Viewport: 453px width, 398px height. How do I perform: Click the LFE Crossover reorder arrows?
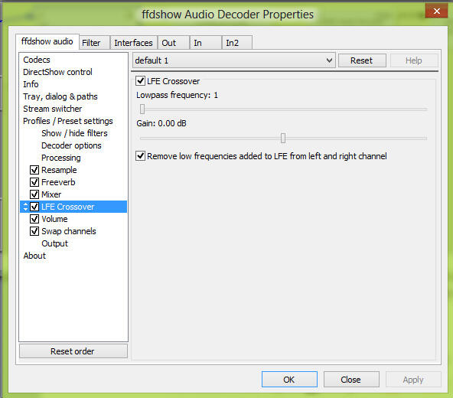25,207
